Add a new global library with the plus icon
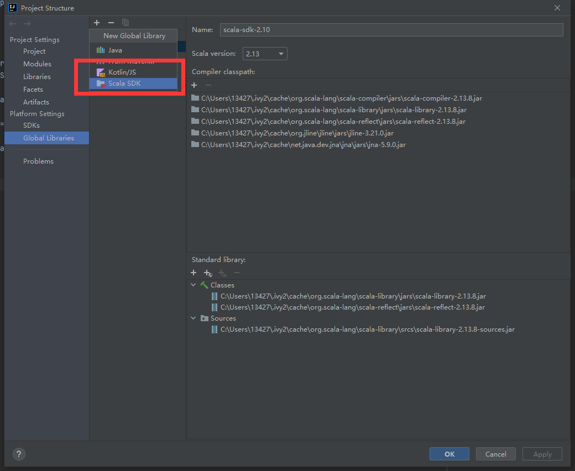The width and height of the screenshot is (575, 471). point(97,23)
